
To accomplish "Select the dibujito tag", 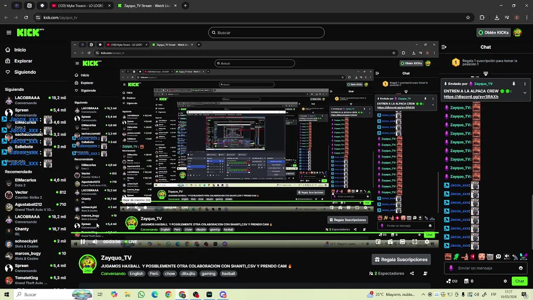I will 188,274.
